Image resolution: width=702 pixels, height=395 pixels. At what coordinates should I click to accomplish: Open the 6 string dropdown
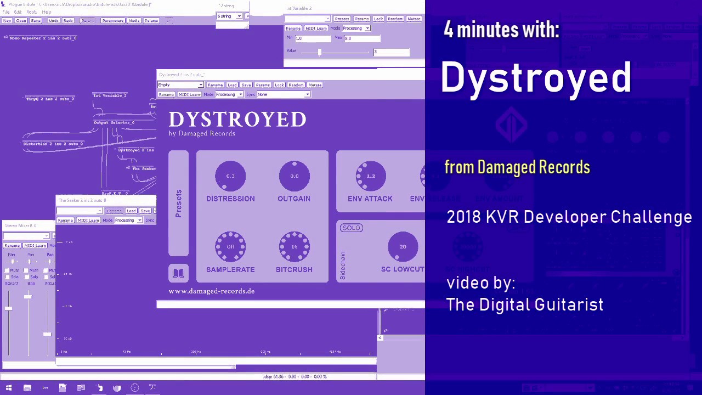click(x=229, y=16)
